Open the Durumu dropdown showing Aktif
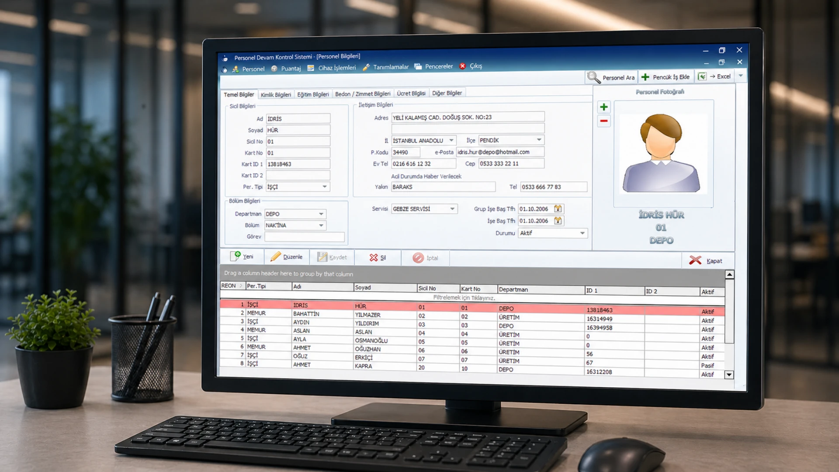 point(582,233)
